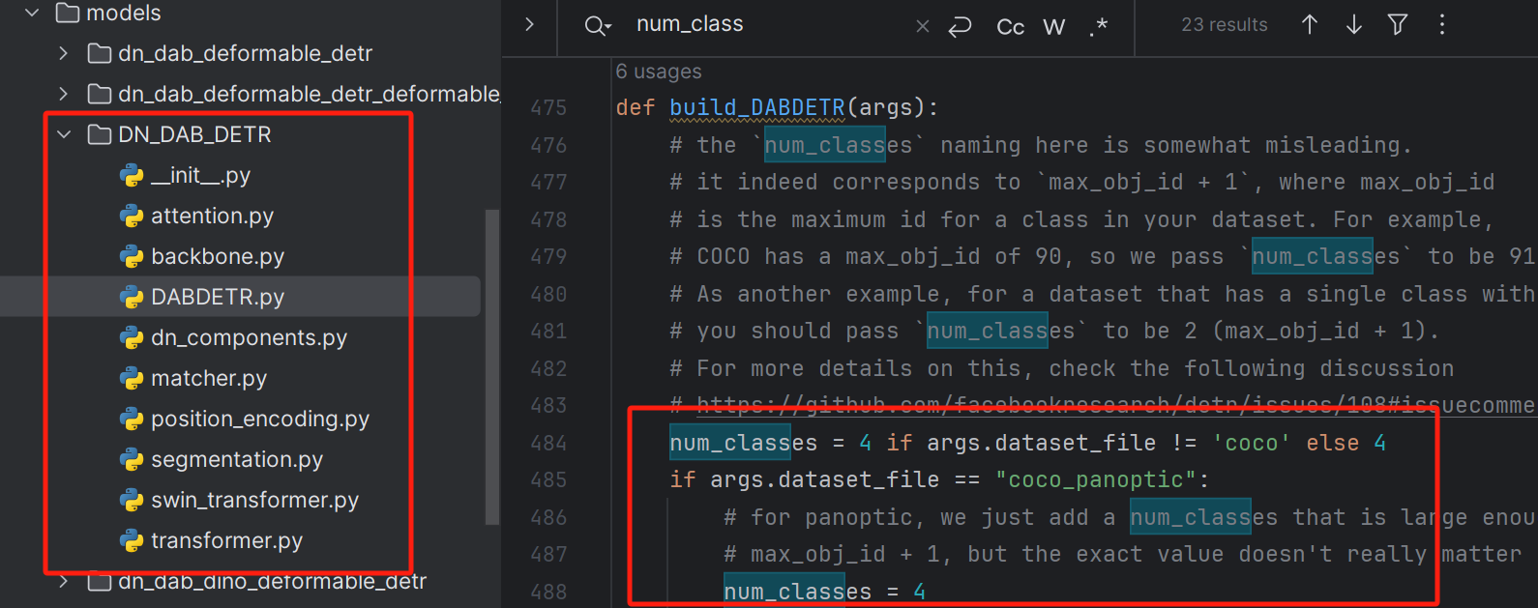Toggle Words (W) search option
This screenshot has width=1538, height=608.
pyautogui.click(x=1054, y=27)
